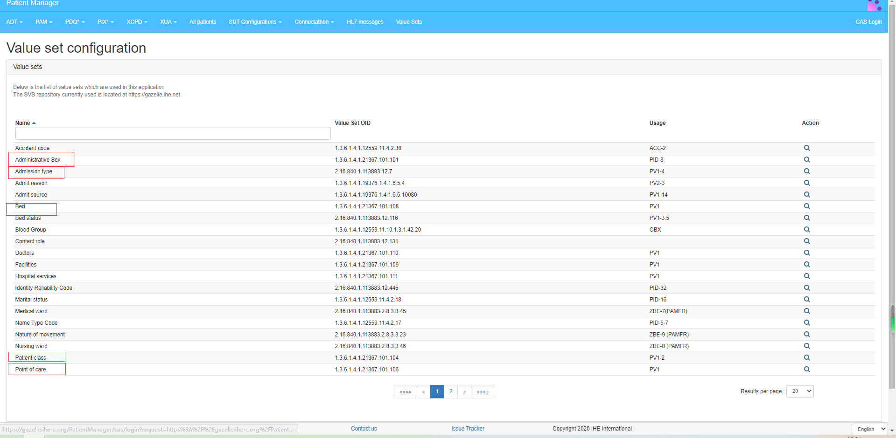Select the Nature of movement name

[40, 335]
